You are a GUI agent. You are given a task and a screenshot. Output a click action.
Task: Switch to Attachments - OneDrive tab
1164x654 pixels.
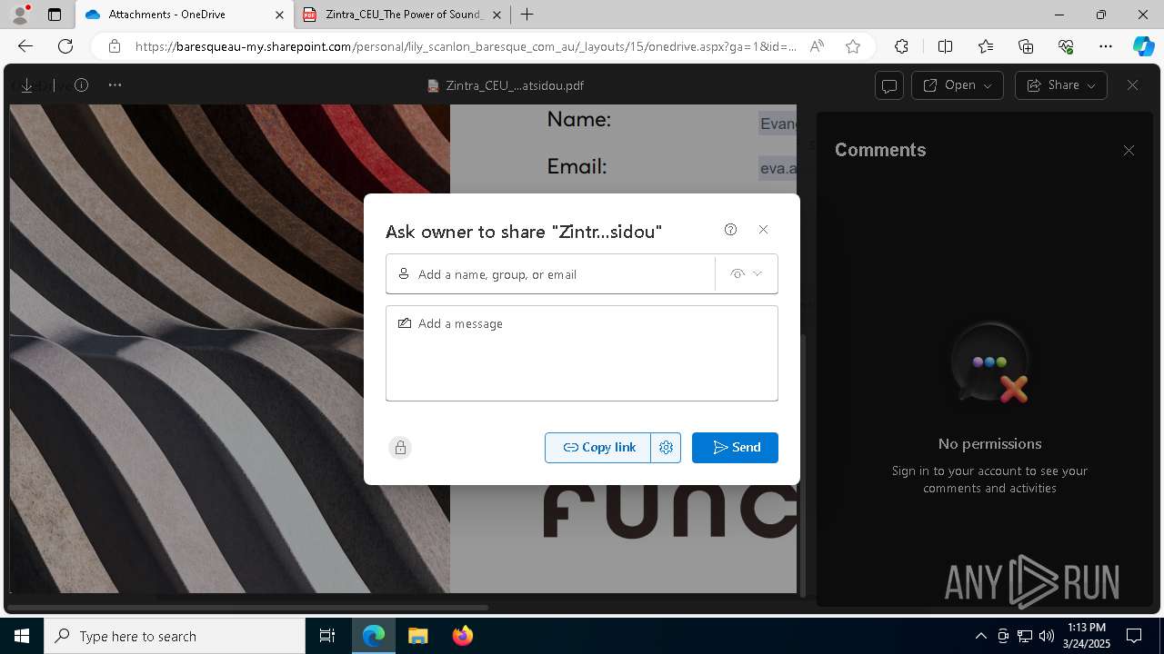tap(185, 15)
